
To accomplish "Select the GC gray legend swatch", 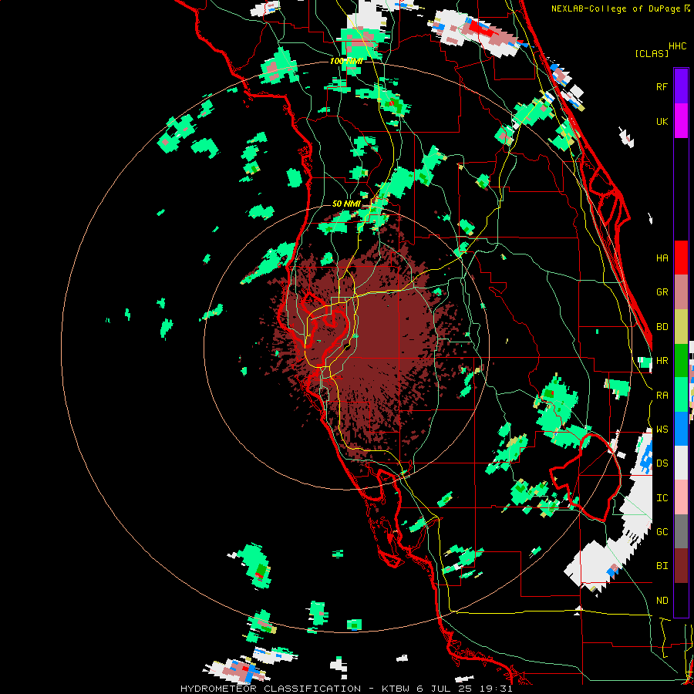I will 681,531.
